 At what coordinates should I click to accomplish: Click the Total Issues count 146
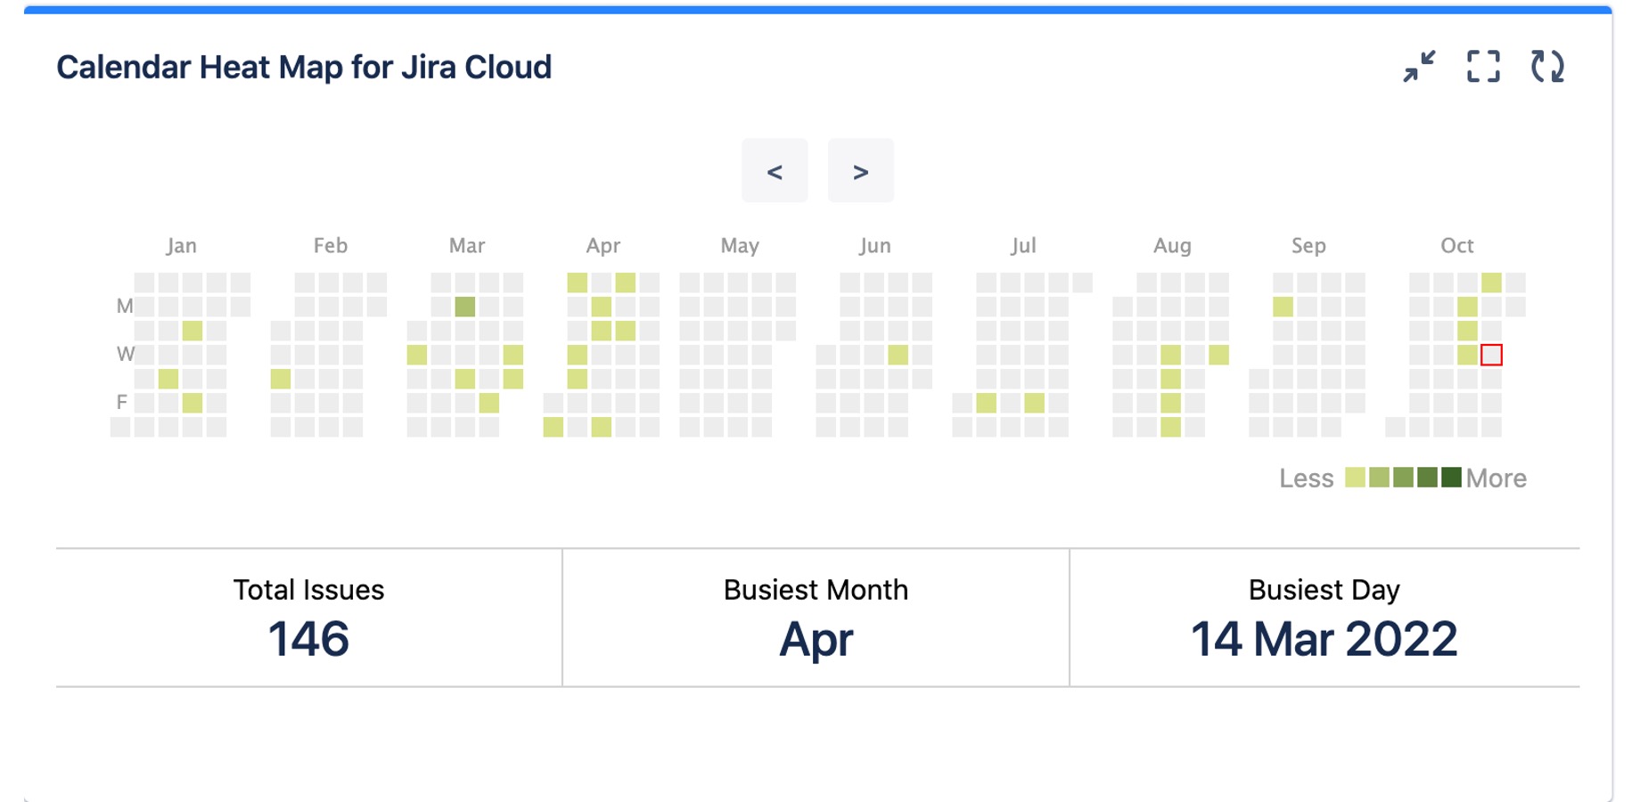(308, 639)
